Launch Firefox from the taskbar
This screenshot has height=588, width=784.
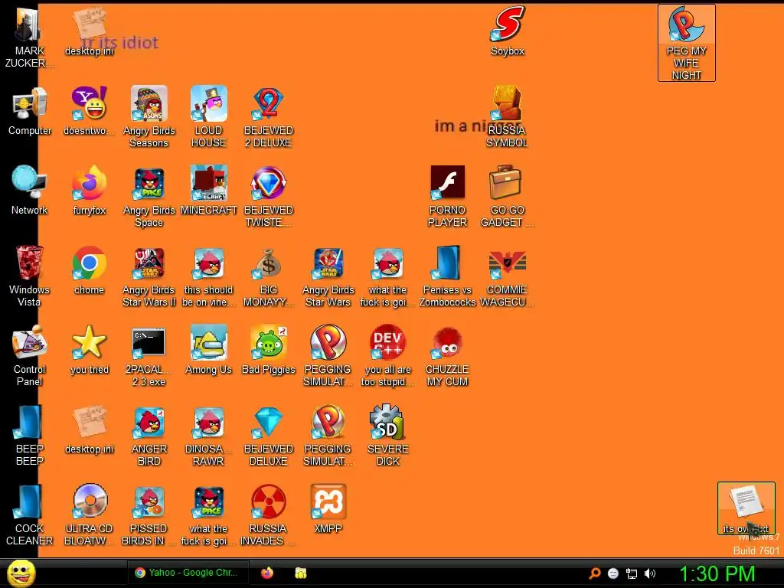tap(267, 573)
